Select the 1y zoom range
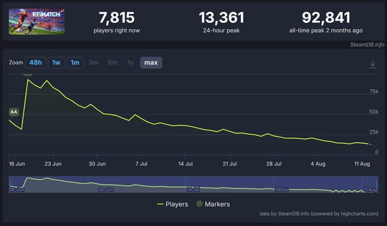The width and height of the screenshot is (387, 226). [131, 63]
